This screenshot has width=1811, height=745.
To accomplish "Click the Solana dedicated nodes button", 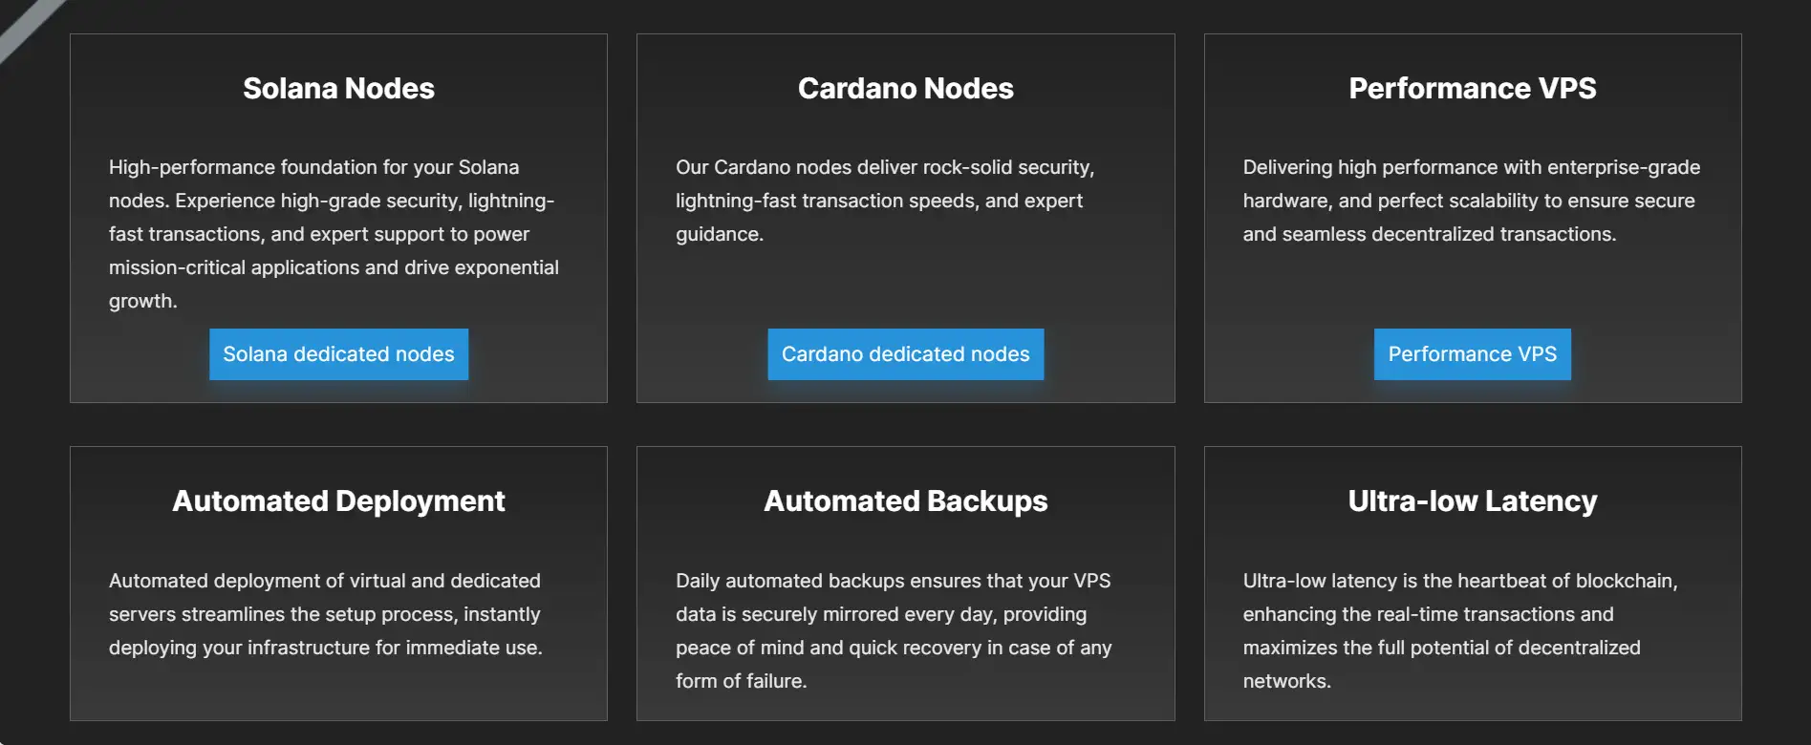I will click(x=338, y=354).
